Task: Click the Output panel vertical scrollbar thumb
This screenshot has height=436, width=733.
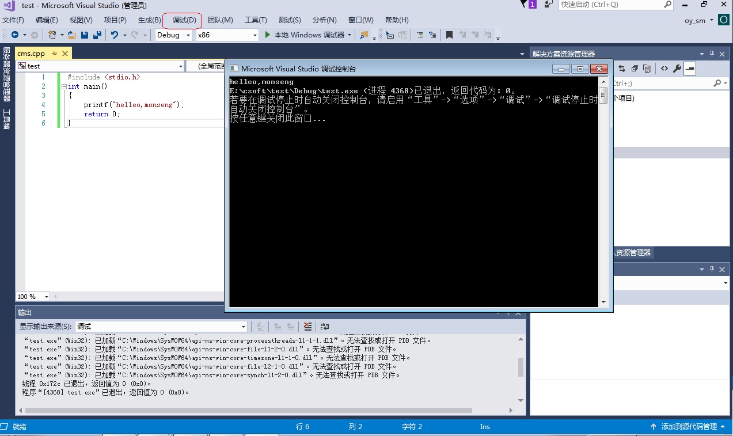Action: click(x=521, y=367)
